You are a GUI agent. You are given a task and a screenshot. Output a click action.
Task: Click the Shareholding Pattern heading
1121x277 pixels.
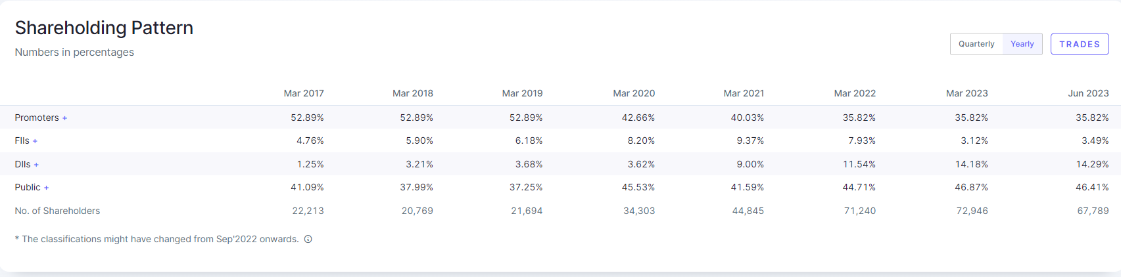[x=104, y=28]
